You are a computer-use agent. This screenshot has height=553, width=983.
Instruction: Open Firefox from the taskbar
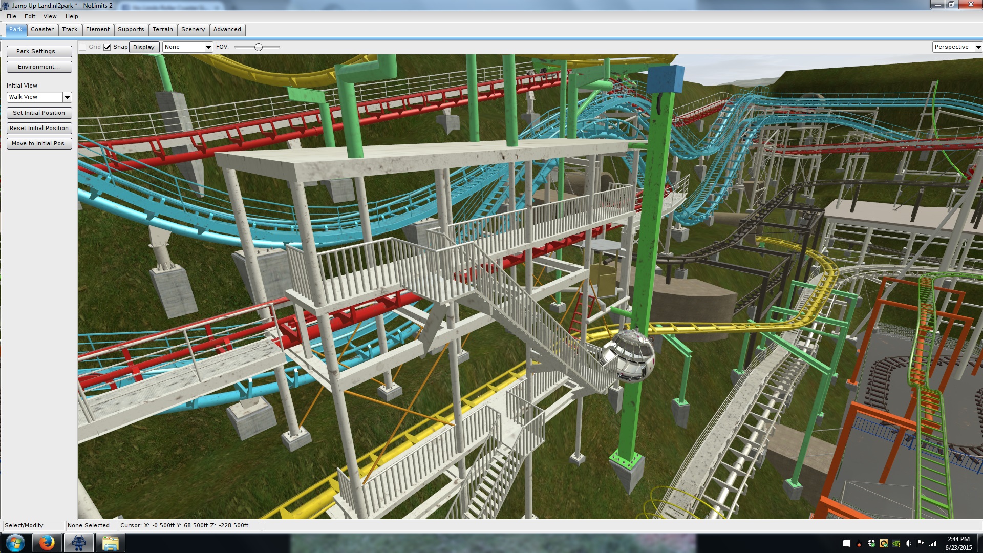point(47,543)
